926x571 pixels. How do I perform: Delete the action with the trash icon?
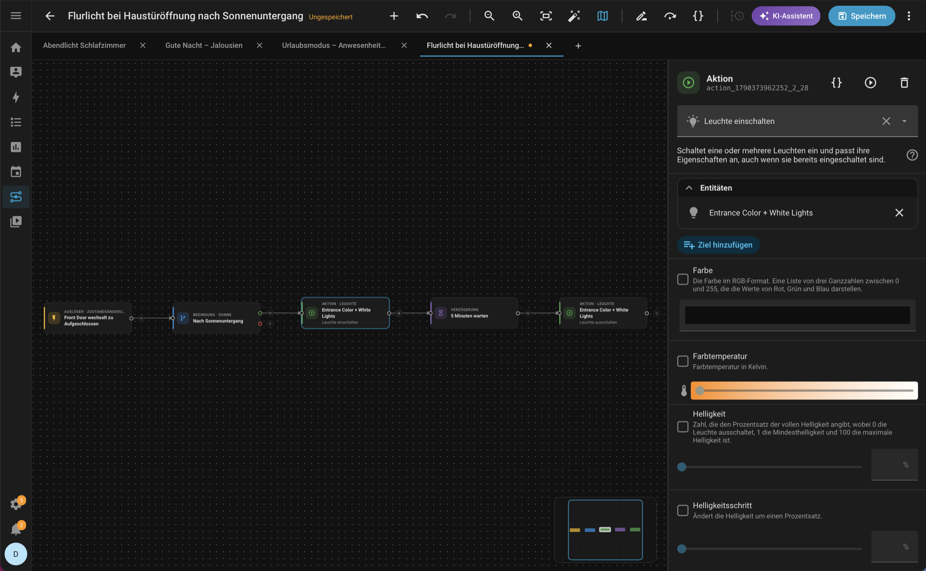(x=904, y=82)
